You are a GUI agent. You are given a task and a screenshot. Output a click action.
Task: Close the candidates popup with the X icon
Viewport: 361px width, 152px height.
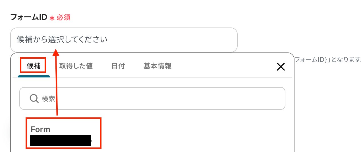coord(281,67)
